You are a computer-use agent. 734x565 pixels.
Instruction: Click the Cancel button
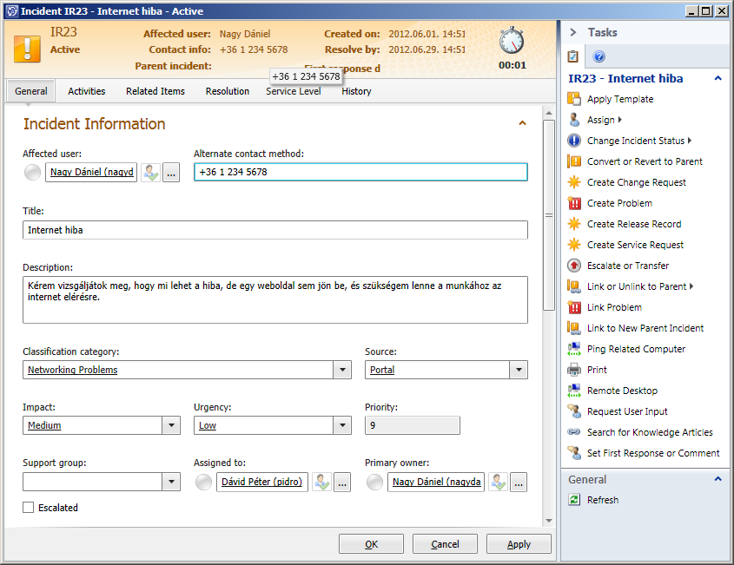tap(445, 544)
